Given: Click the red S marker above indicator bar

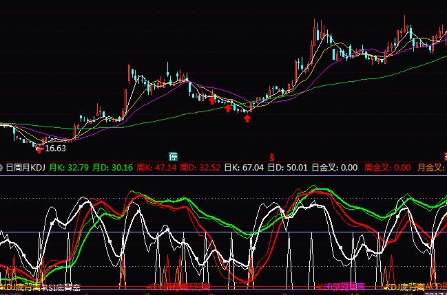Looking at the screenshot, I should pyautogui.click(x=272, y=157).
